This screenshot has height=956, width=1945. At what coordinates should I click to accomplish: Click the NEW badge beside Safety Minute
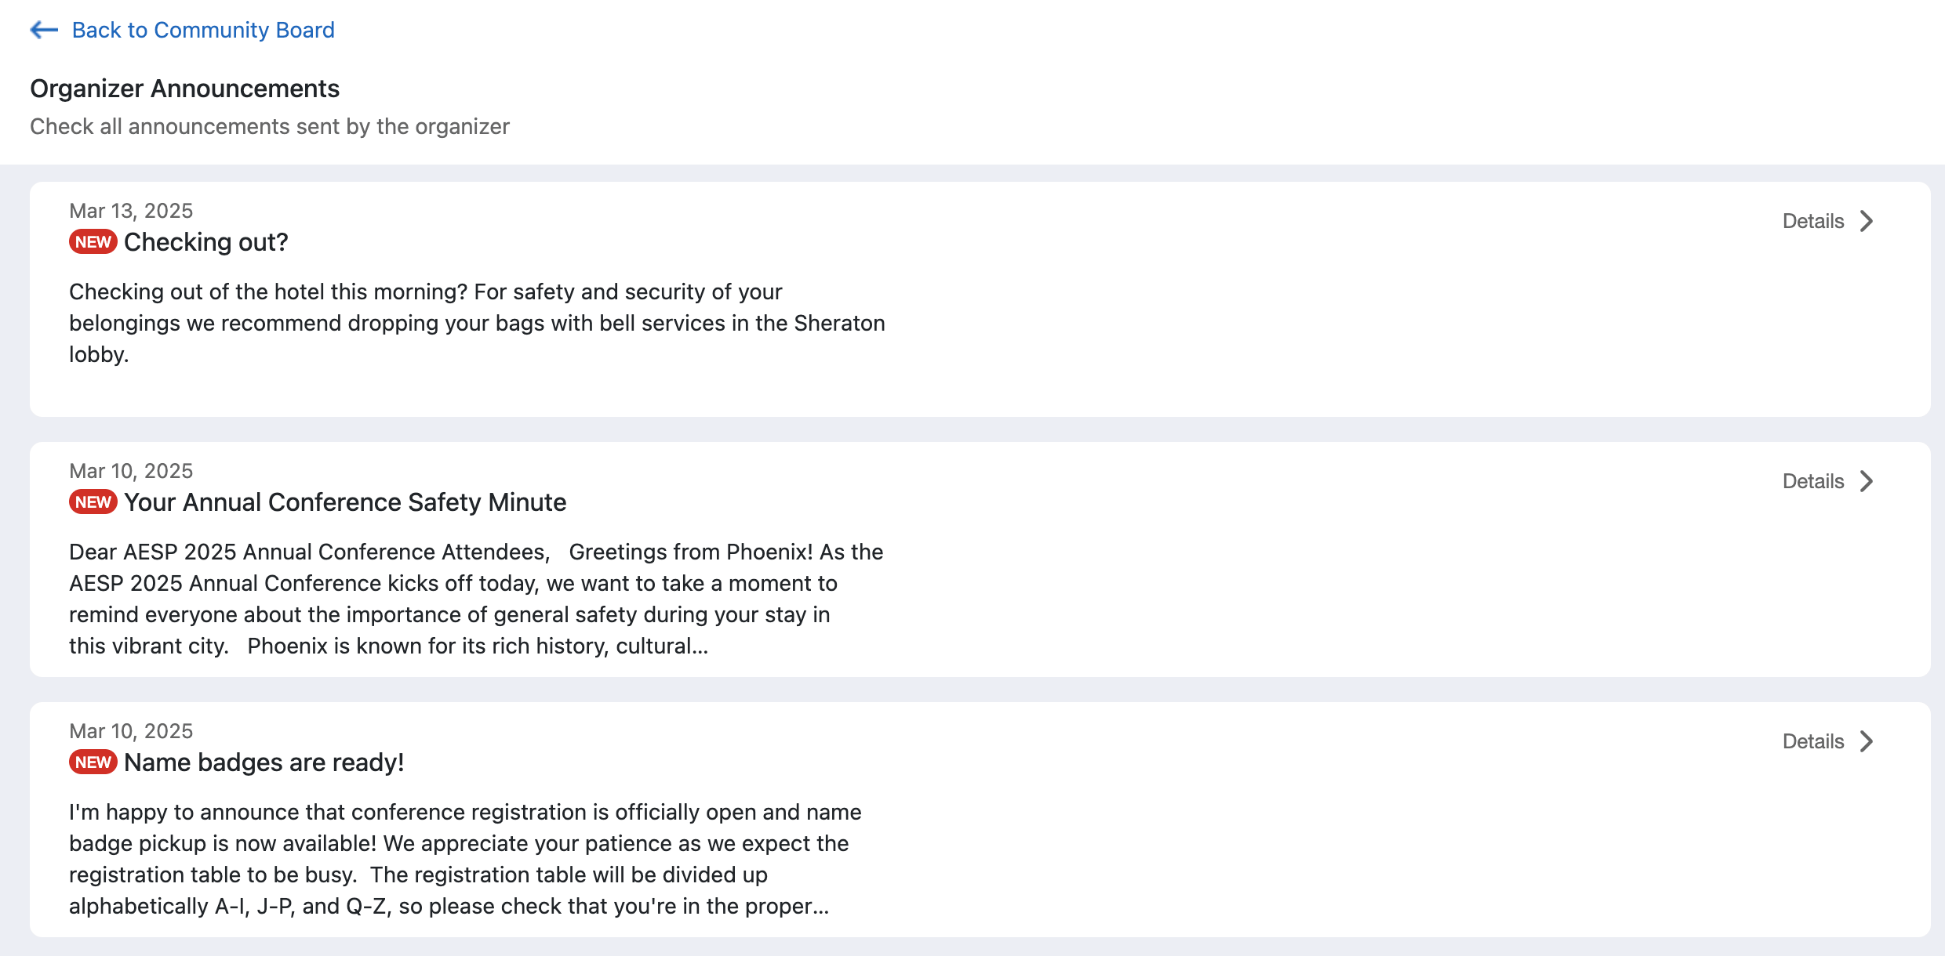(93, 502)
